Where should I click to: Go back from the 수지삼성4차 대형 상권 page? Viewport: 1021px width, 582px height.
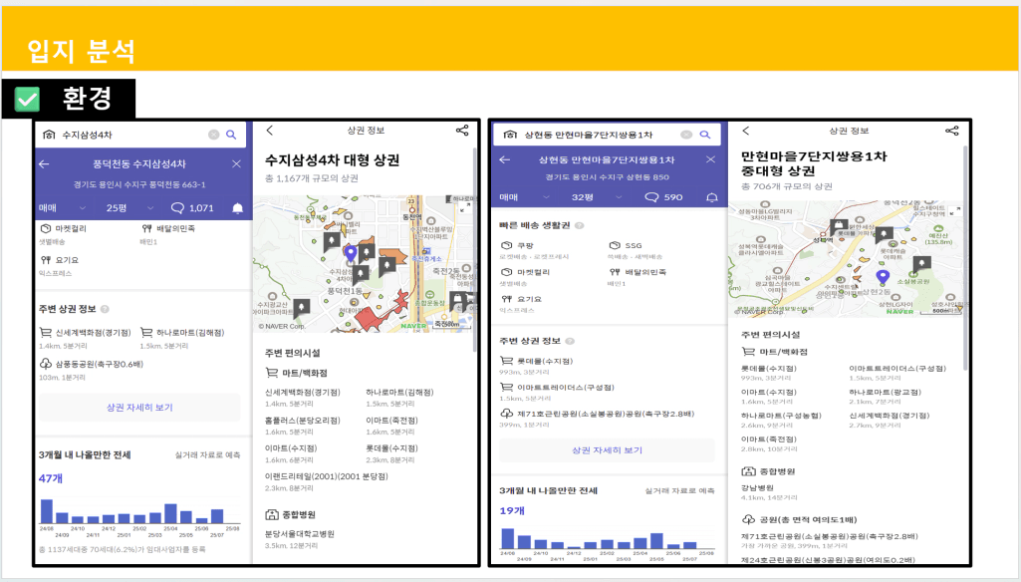[270, 131]
